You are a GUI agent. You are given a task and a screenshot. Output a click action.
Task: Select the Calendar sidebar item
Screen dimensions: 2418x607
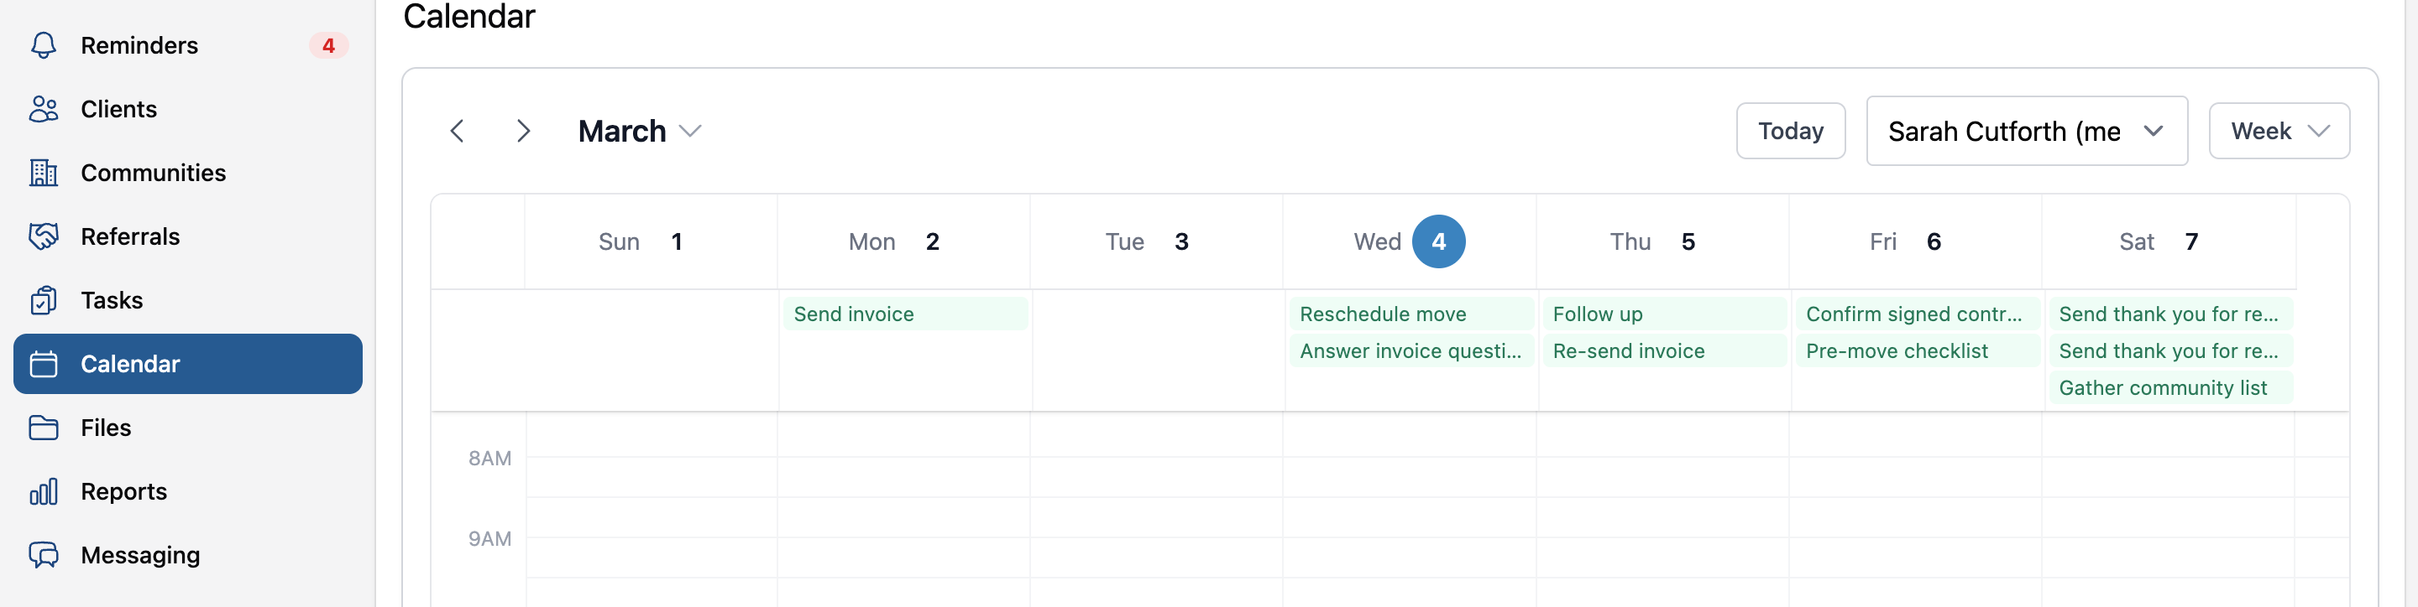188,364
